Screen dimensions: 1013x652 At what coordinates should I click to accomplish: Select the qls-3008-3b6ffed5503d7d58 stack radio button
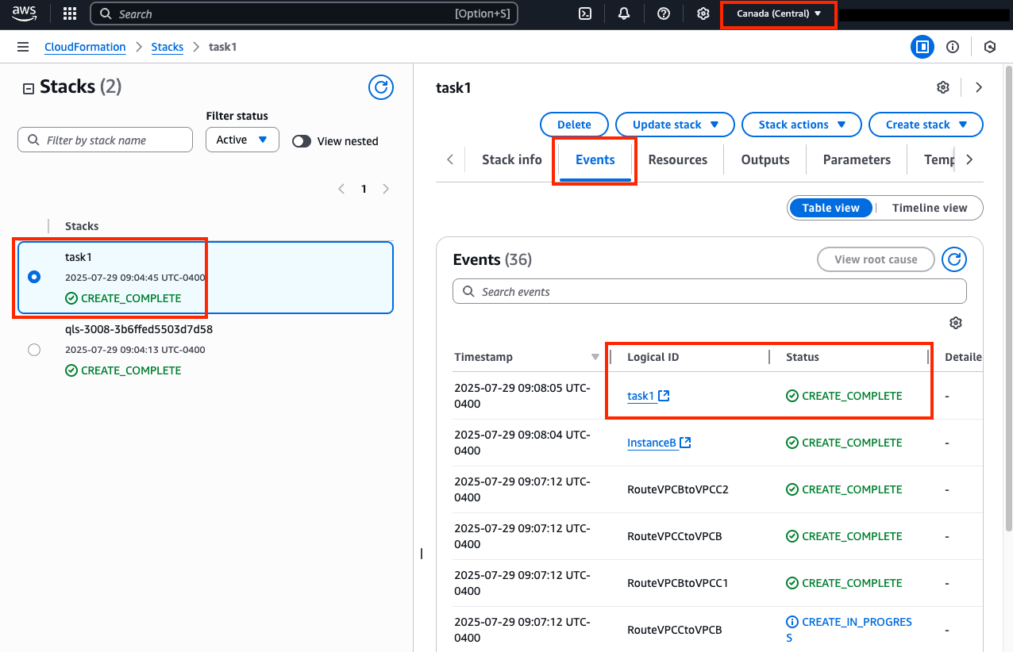34,350
